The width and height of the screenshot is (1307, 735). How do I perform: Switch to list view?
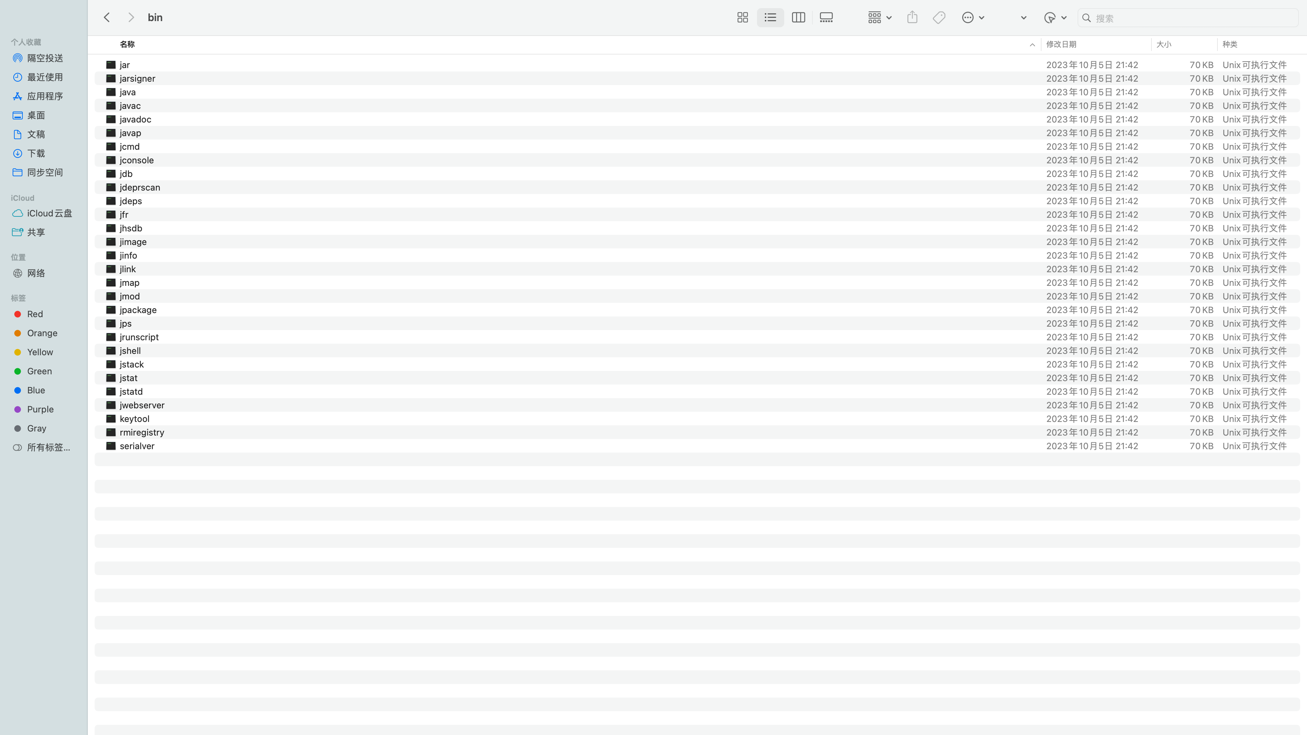770,18
